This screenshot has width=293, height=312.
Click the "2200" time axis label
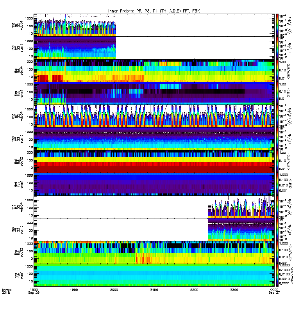pyautogui.click(x=194, y=290)
